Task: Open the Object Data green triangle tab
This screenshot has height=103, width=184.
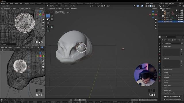Action: (x=160, y=74)
